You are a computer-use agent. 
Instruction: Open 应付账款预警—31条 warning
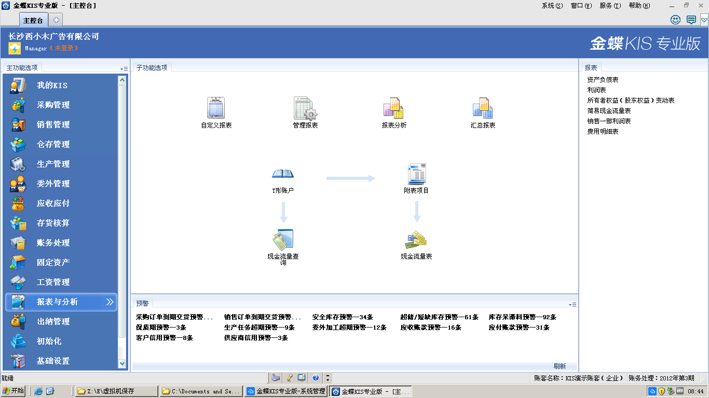click(519, 328)
